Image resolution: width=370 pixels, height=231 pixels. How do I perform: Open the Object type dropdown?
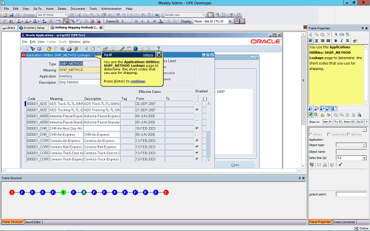(365, 145)
